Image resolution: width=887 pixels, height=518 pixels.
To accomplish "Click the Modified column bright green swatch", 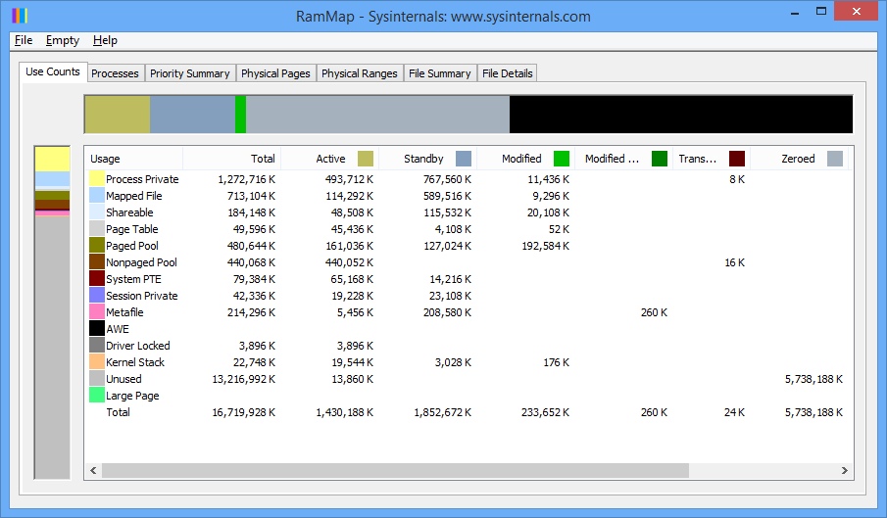I will [562, 159].
